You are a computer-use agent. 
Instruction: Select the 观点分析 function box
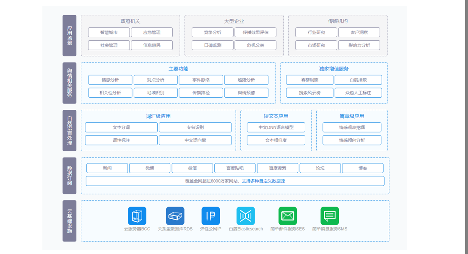[156, 80]
